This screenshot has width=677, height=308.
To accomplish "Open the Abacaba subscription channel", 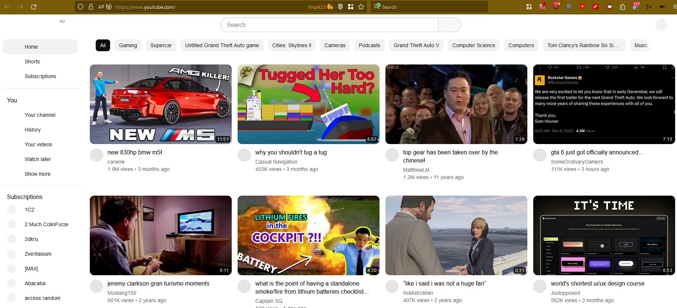I will [x=40, y=283].
